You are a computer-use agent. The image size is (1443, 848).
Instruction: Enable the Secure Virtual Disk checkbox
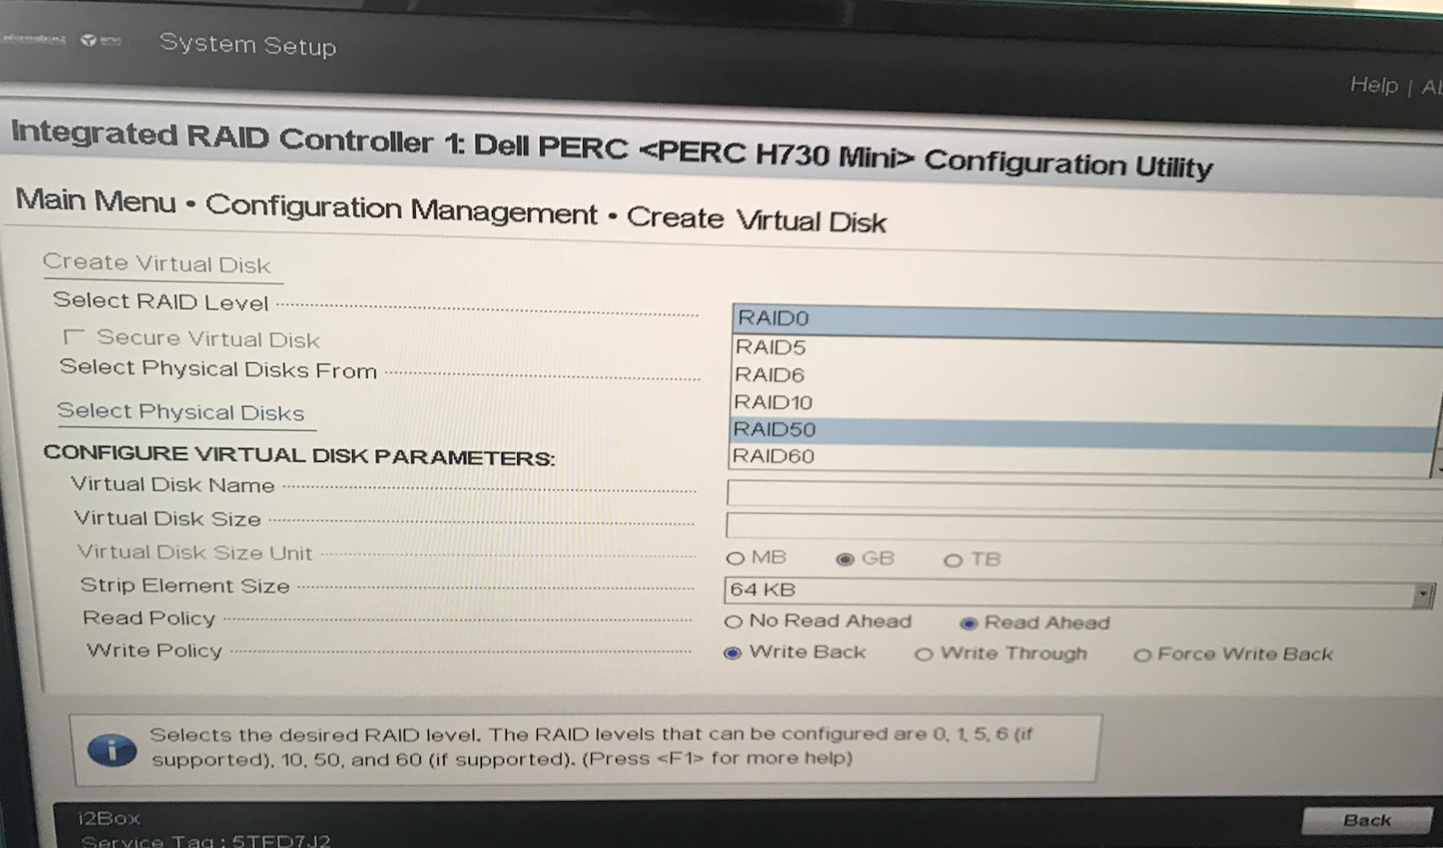coord(73,336)
